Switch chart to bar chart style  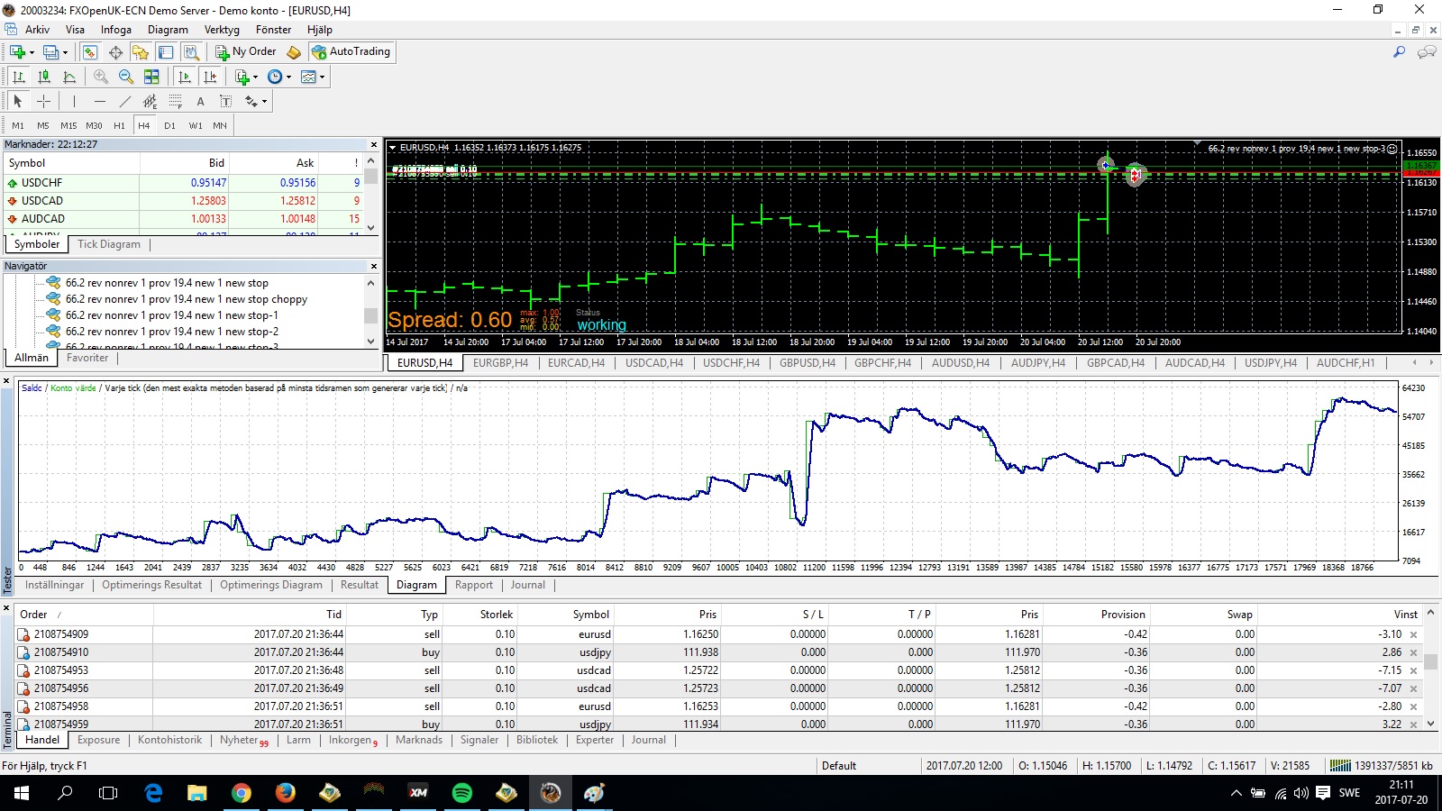coord(18,77)
